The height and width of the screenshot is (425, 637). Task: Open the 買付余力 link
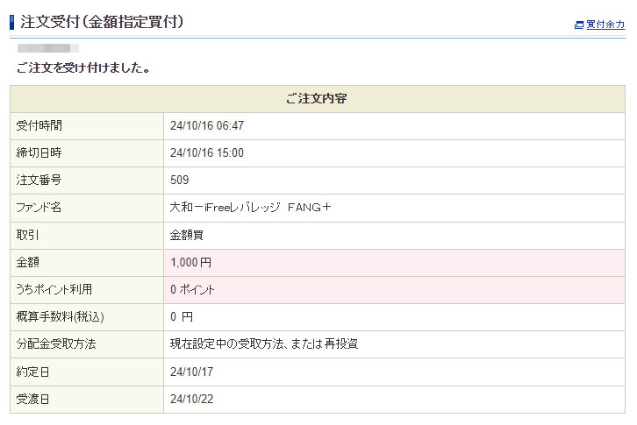click(x=605, y=25)
